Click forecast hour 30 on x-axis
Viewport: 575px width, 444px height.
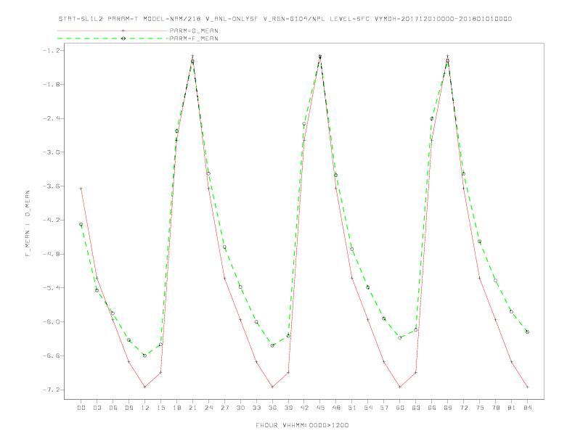[x=240, y=408]
